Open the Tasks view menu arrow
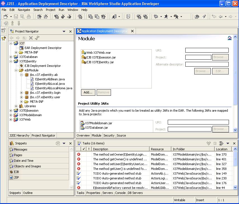Viewport: 239px width, 204px height. pyautogui.click(x=228, y=143)
